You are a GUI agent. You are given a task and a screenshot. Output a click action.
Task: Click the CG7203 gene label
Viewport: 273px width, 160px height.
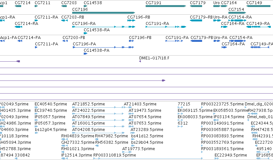pyautogui.click(x=69, y=3)
